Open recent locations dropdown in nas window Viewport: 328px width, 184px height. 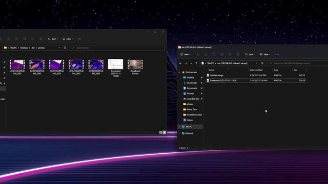click(x=191, y=63)
